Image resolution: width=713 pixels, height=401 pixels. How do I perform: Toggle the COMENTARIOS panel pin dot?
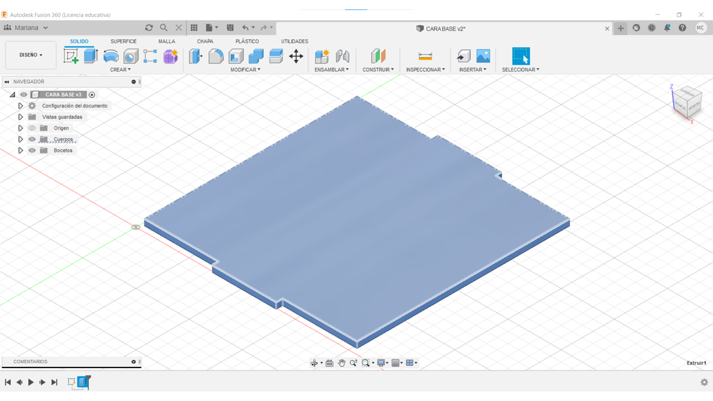tap(134, 362)
